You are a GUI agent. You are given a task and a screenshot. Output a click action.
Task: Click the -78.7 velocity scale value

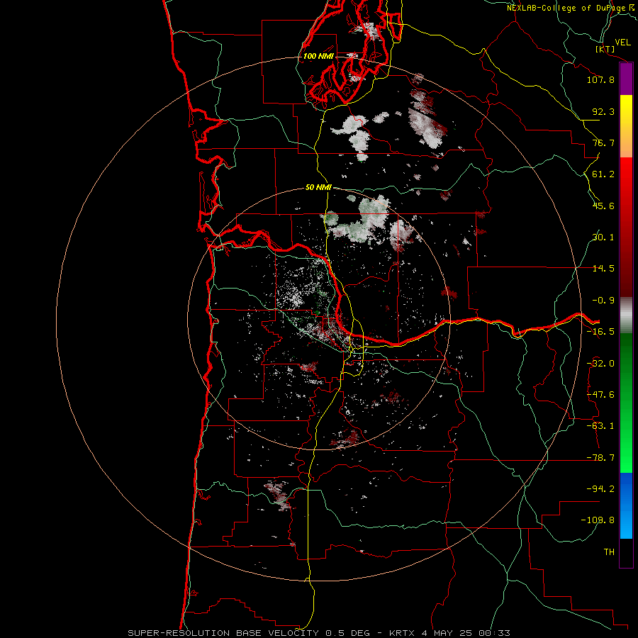pyautogui.click(x=600, y=458)
